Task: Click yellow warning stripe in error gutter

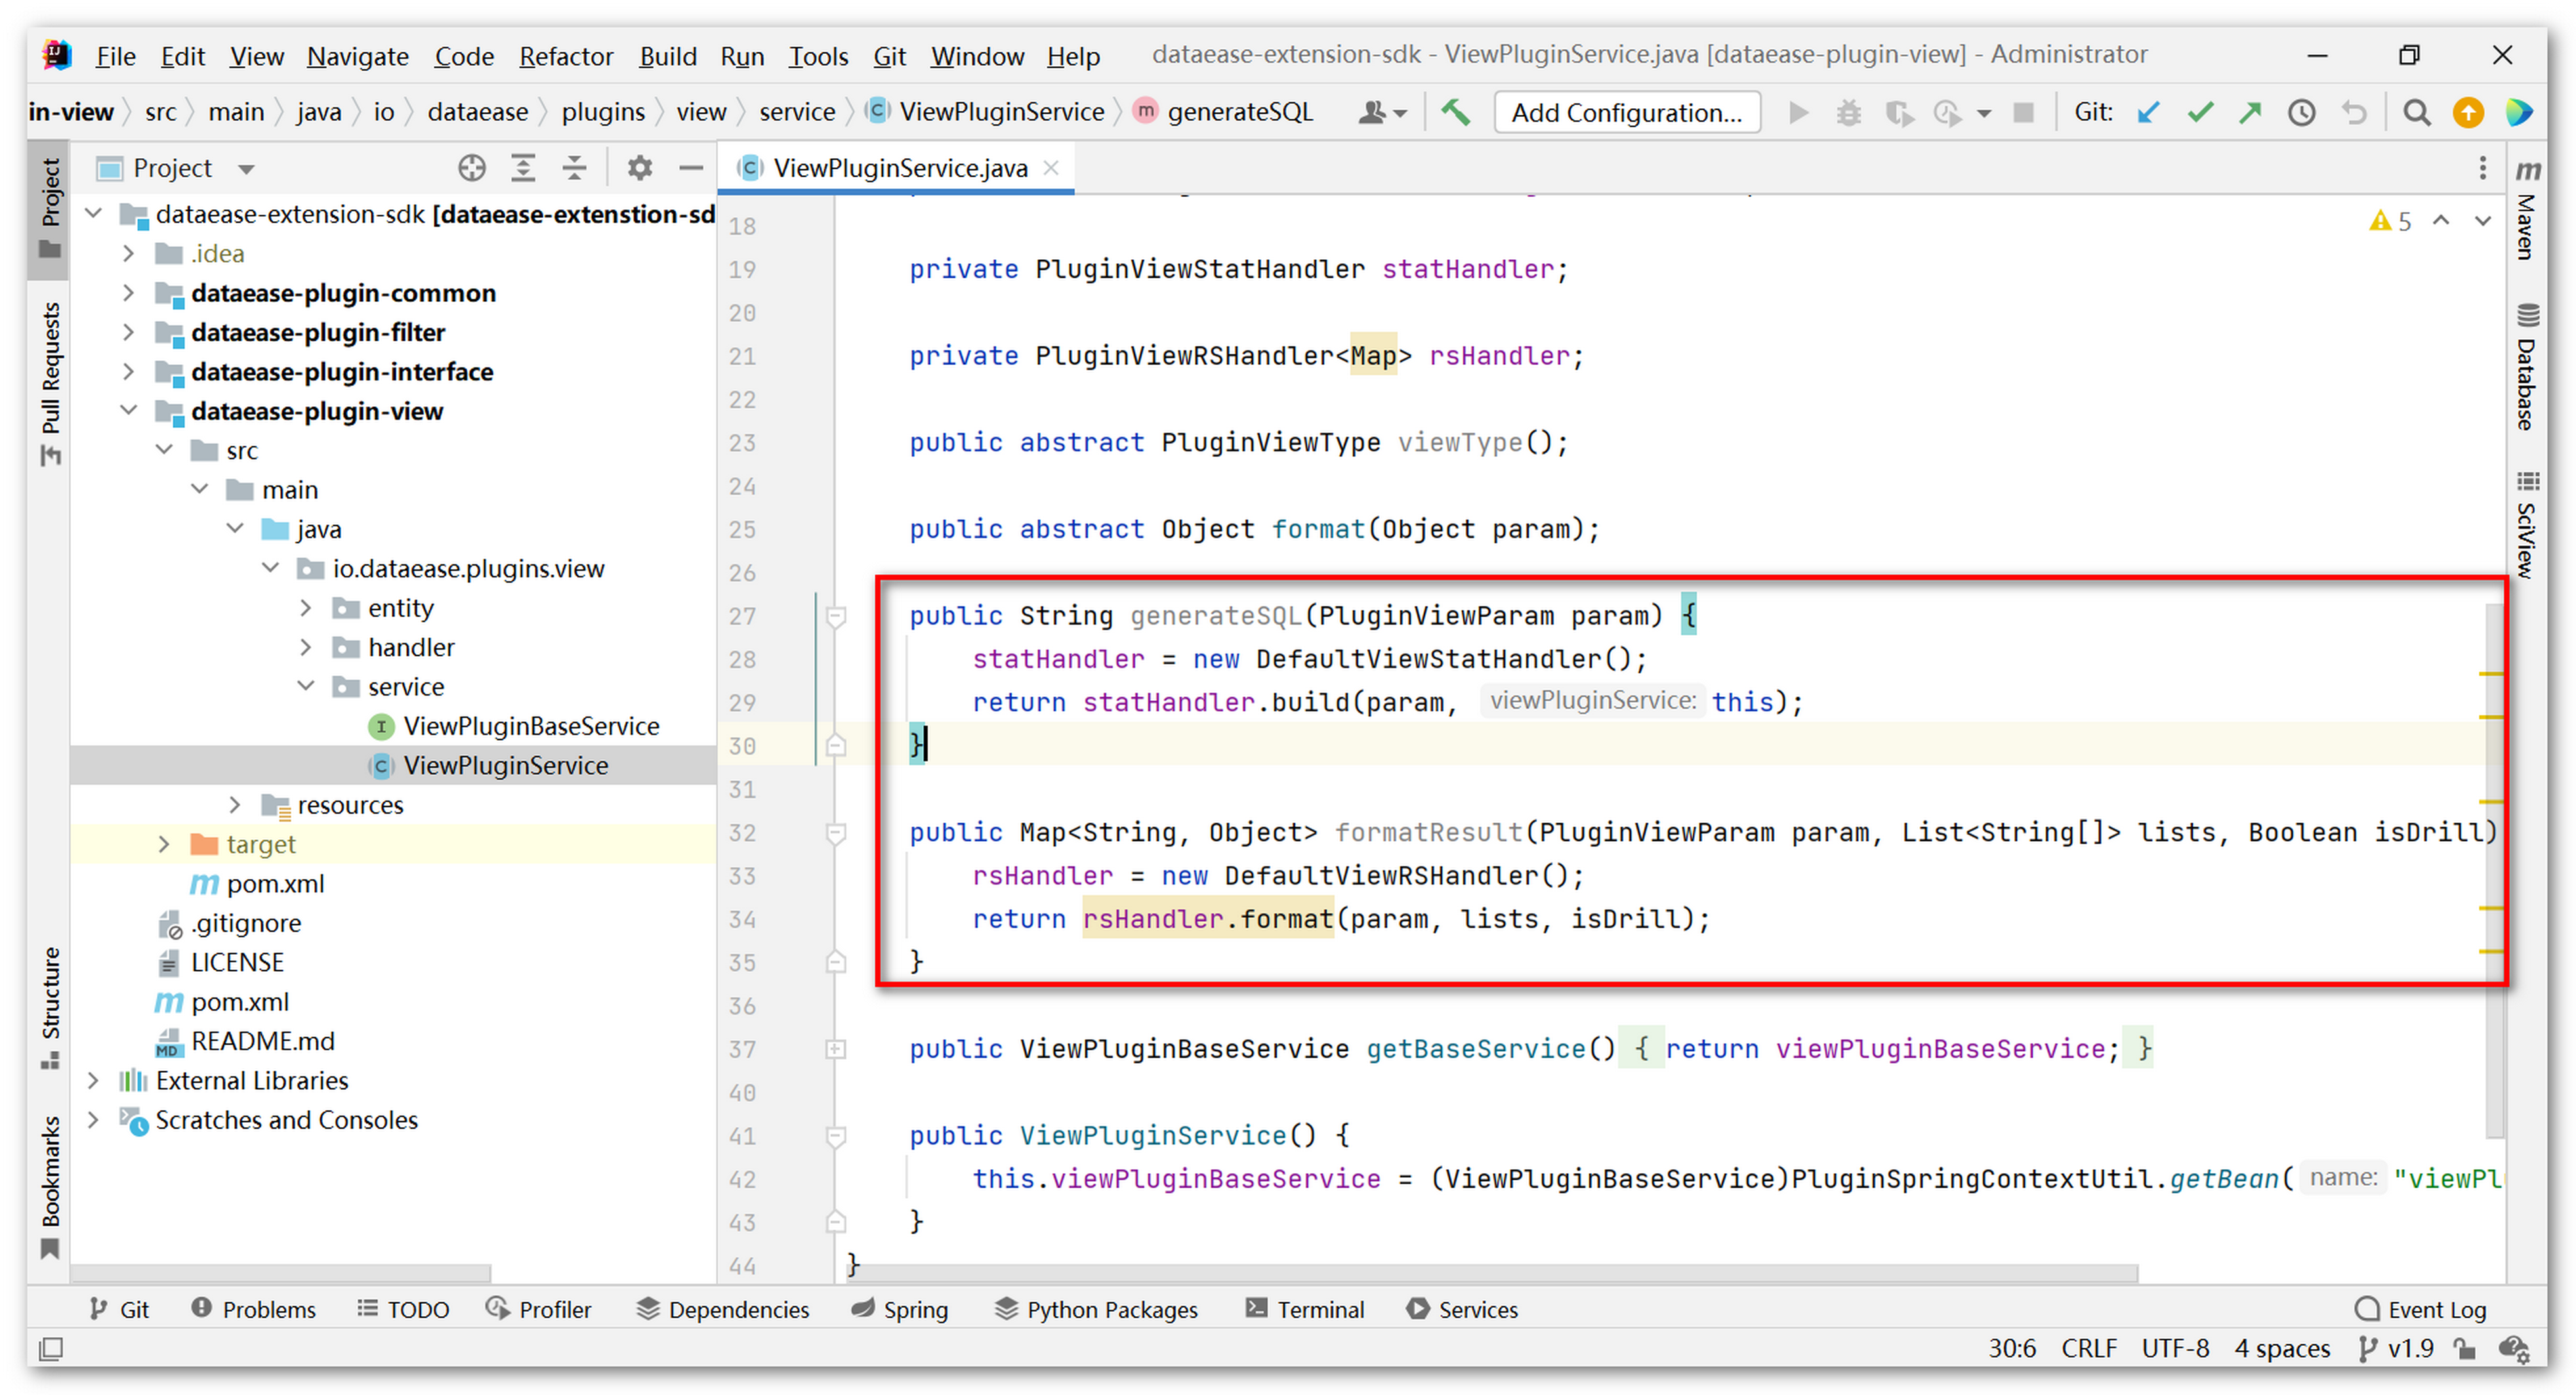Action: [x=2490, y=675]
